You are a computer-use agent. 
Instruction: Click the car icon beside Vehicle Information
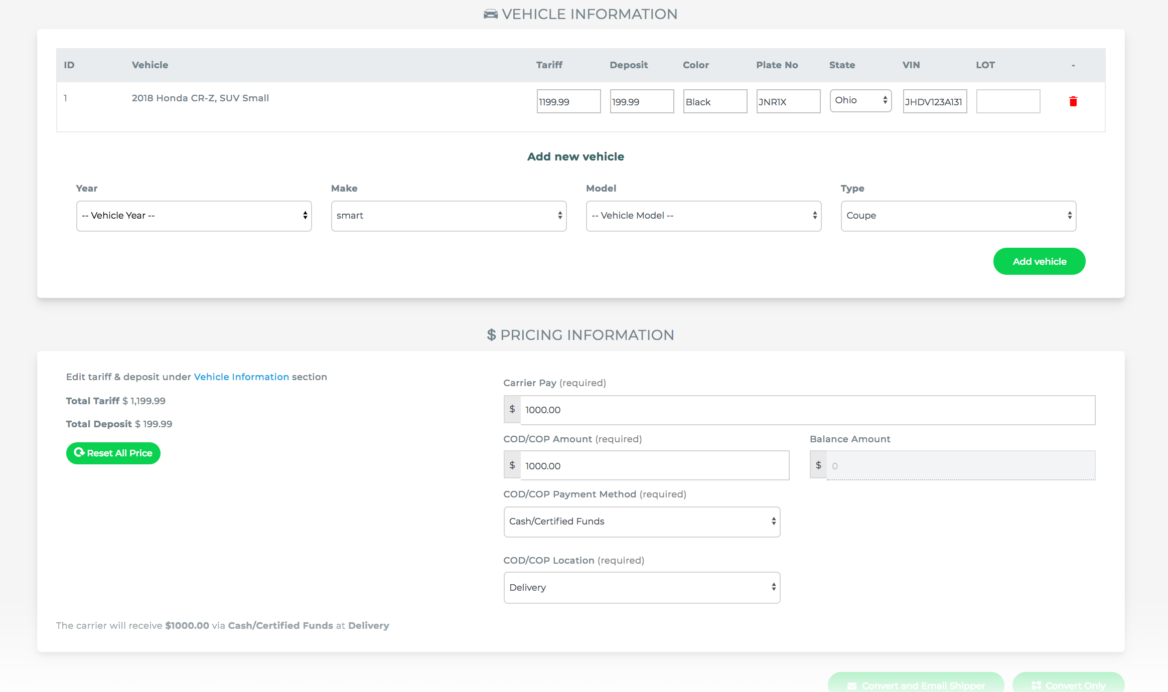(490, 14)
